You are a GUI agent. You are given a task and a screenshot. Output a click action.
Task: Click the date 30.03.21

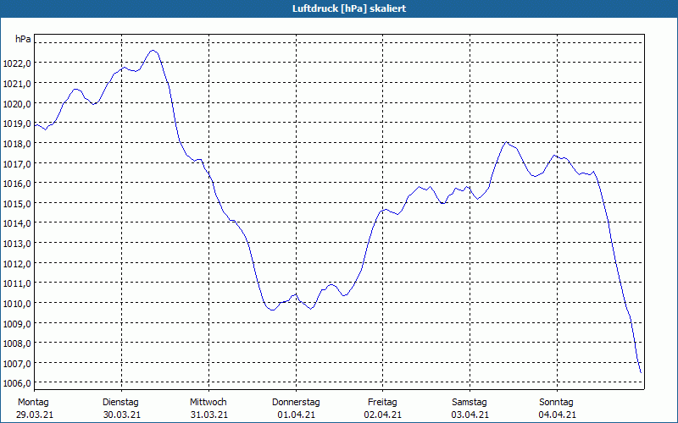coord(122,415)
